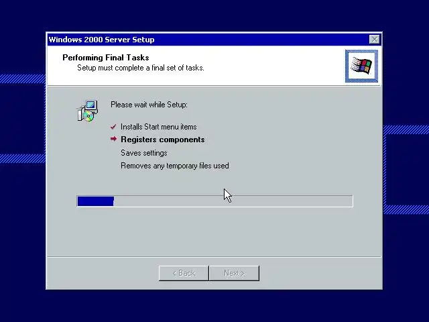Screen dimensions: 429x322
Task: Click the 'Performing Final Tasks' heading
Action: 106,58
